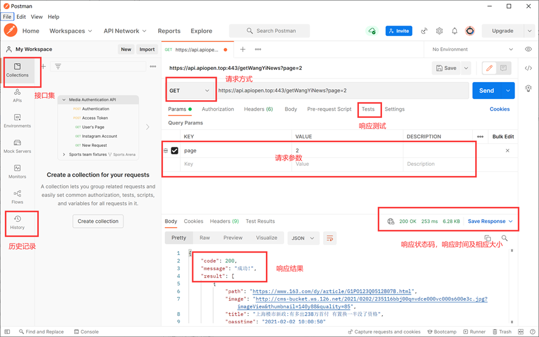Open the Save button dropdown arrow
This screenshot has width=539, height=337.
(466, 68)
